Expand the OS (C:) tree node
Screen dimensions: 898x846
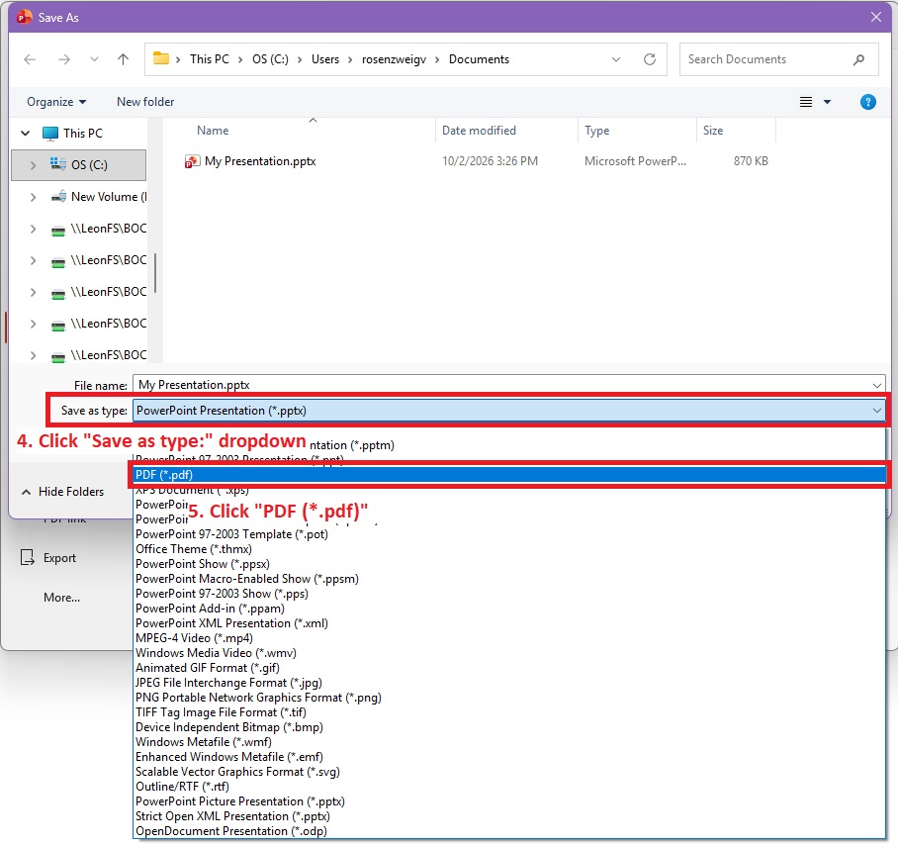(x=33, y=165)
